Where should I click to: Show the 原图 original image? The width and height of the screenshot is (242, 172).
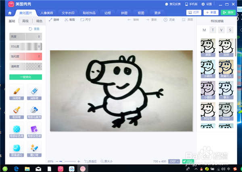click(188, 20)
